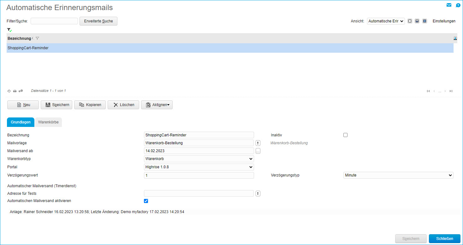Select the split-view layout toggle

[x=417, y=21]
